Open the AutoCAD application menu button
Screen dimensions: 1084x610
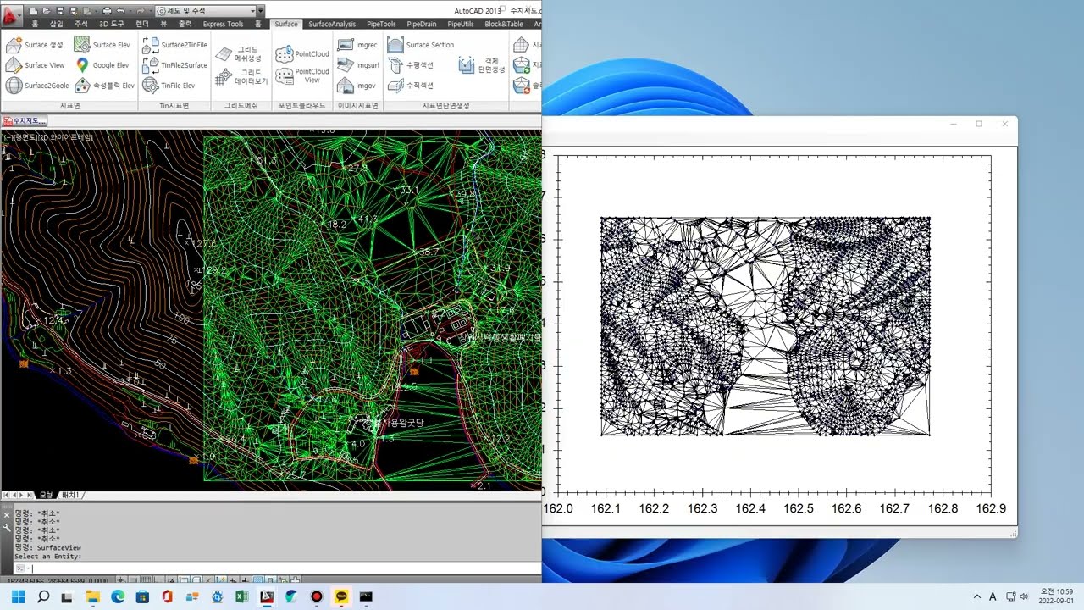[10, 15]
